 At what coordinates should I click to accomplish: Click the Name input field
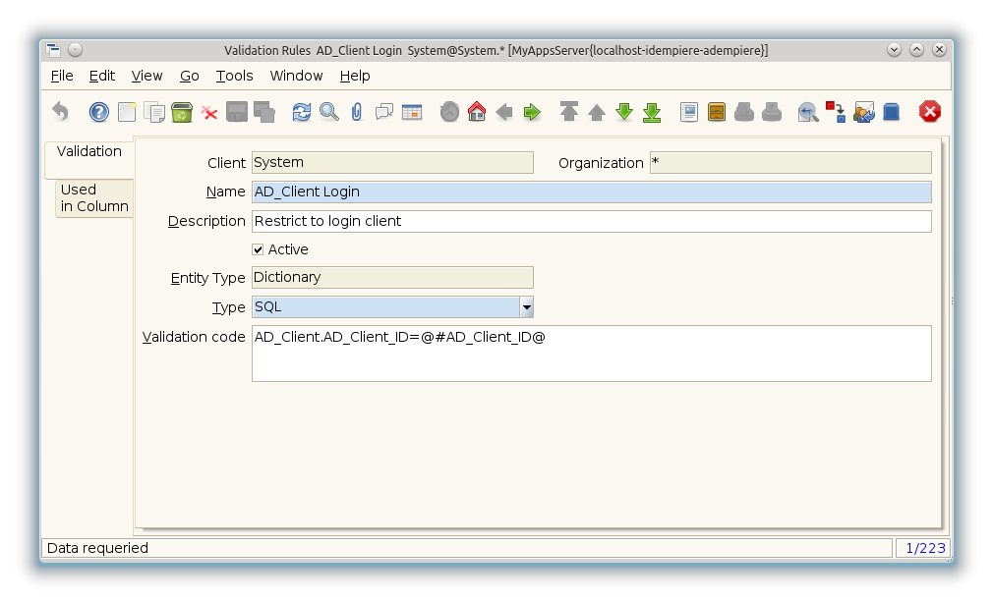point(591,192)
